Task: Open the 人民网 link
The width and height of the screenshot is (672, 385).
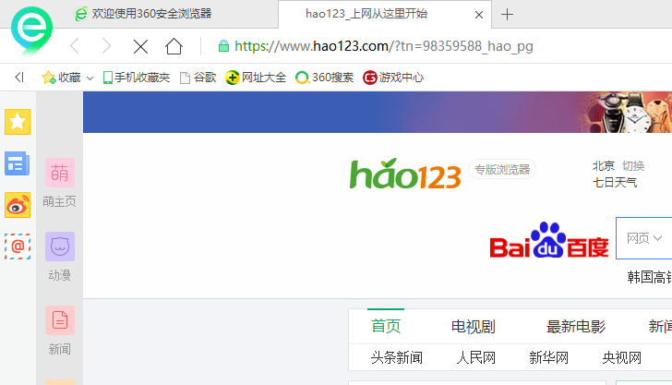Action: point(475,357)
